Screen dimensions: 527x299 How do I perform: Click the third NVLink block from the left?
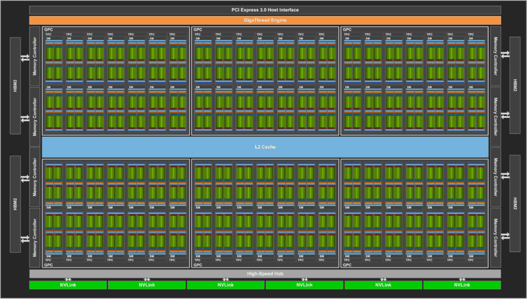(x=226, y=285)
